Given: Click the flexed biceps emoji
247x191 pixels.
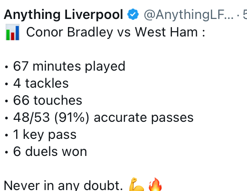Looking at the screenshot, I should pyautogui.click(x=136, y=184).
